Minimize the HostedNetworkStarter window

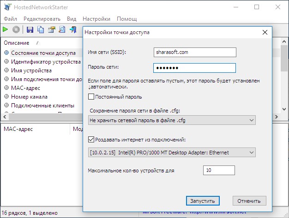pos(236,7)
